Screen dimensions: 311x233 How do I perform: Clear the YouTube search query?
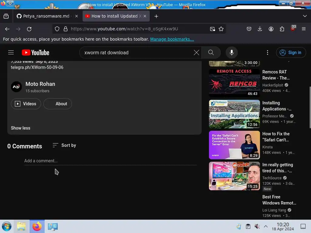click(x=197, y=52)
